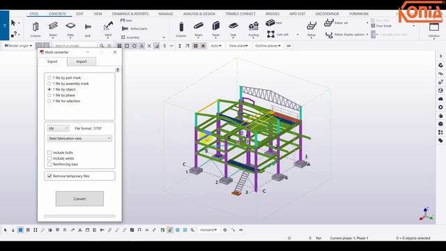
Task: Choose '1 file by part mark' option
Action: (49, 77)
